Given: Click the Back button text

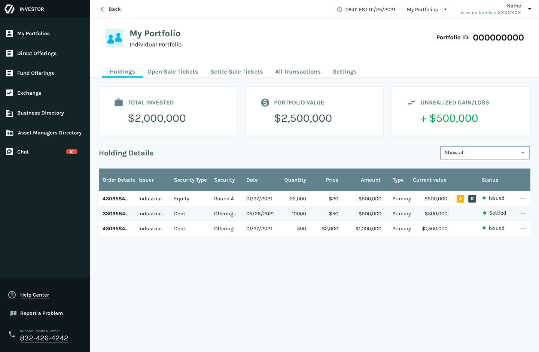Looking at the screenshot, I should 115,9.
